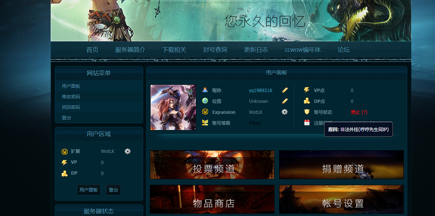Select 修改密码 in the website menu
Screen dimensions: 435x216
tap(71, 97)
